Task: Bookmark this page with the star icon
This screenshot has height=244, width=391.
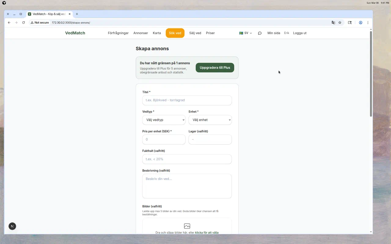Action: [340, 23]
